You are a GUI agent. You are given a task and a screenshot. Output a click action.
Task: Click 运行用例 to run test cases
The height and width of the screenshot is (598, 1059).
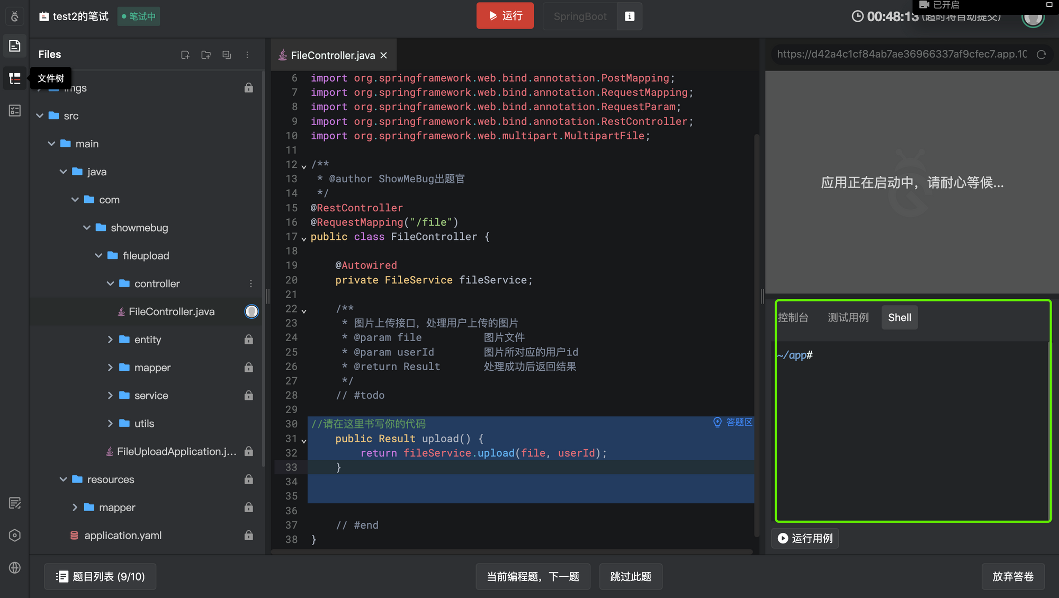(805, 538)
